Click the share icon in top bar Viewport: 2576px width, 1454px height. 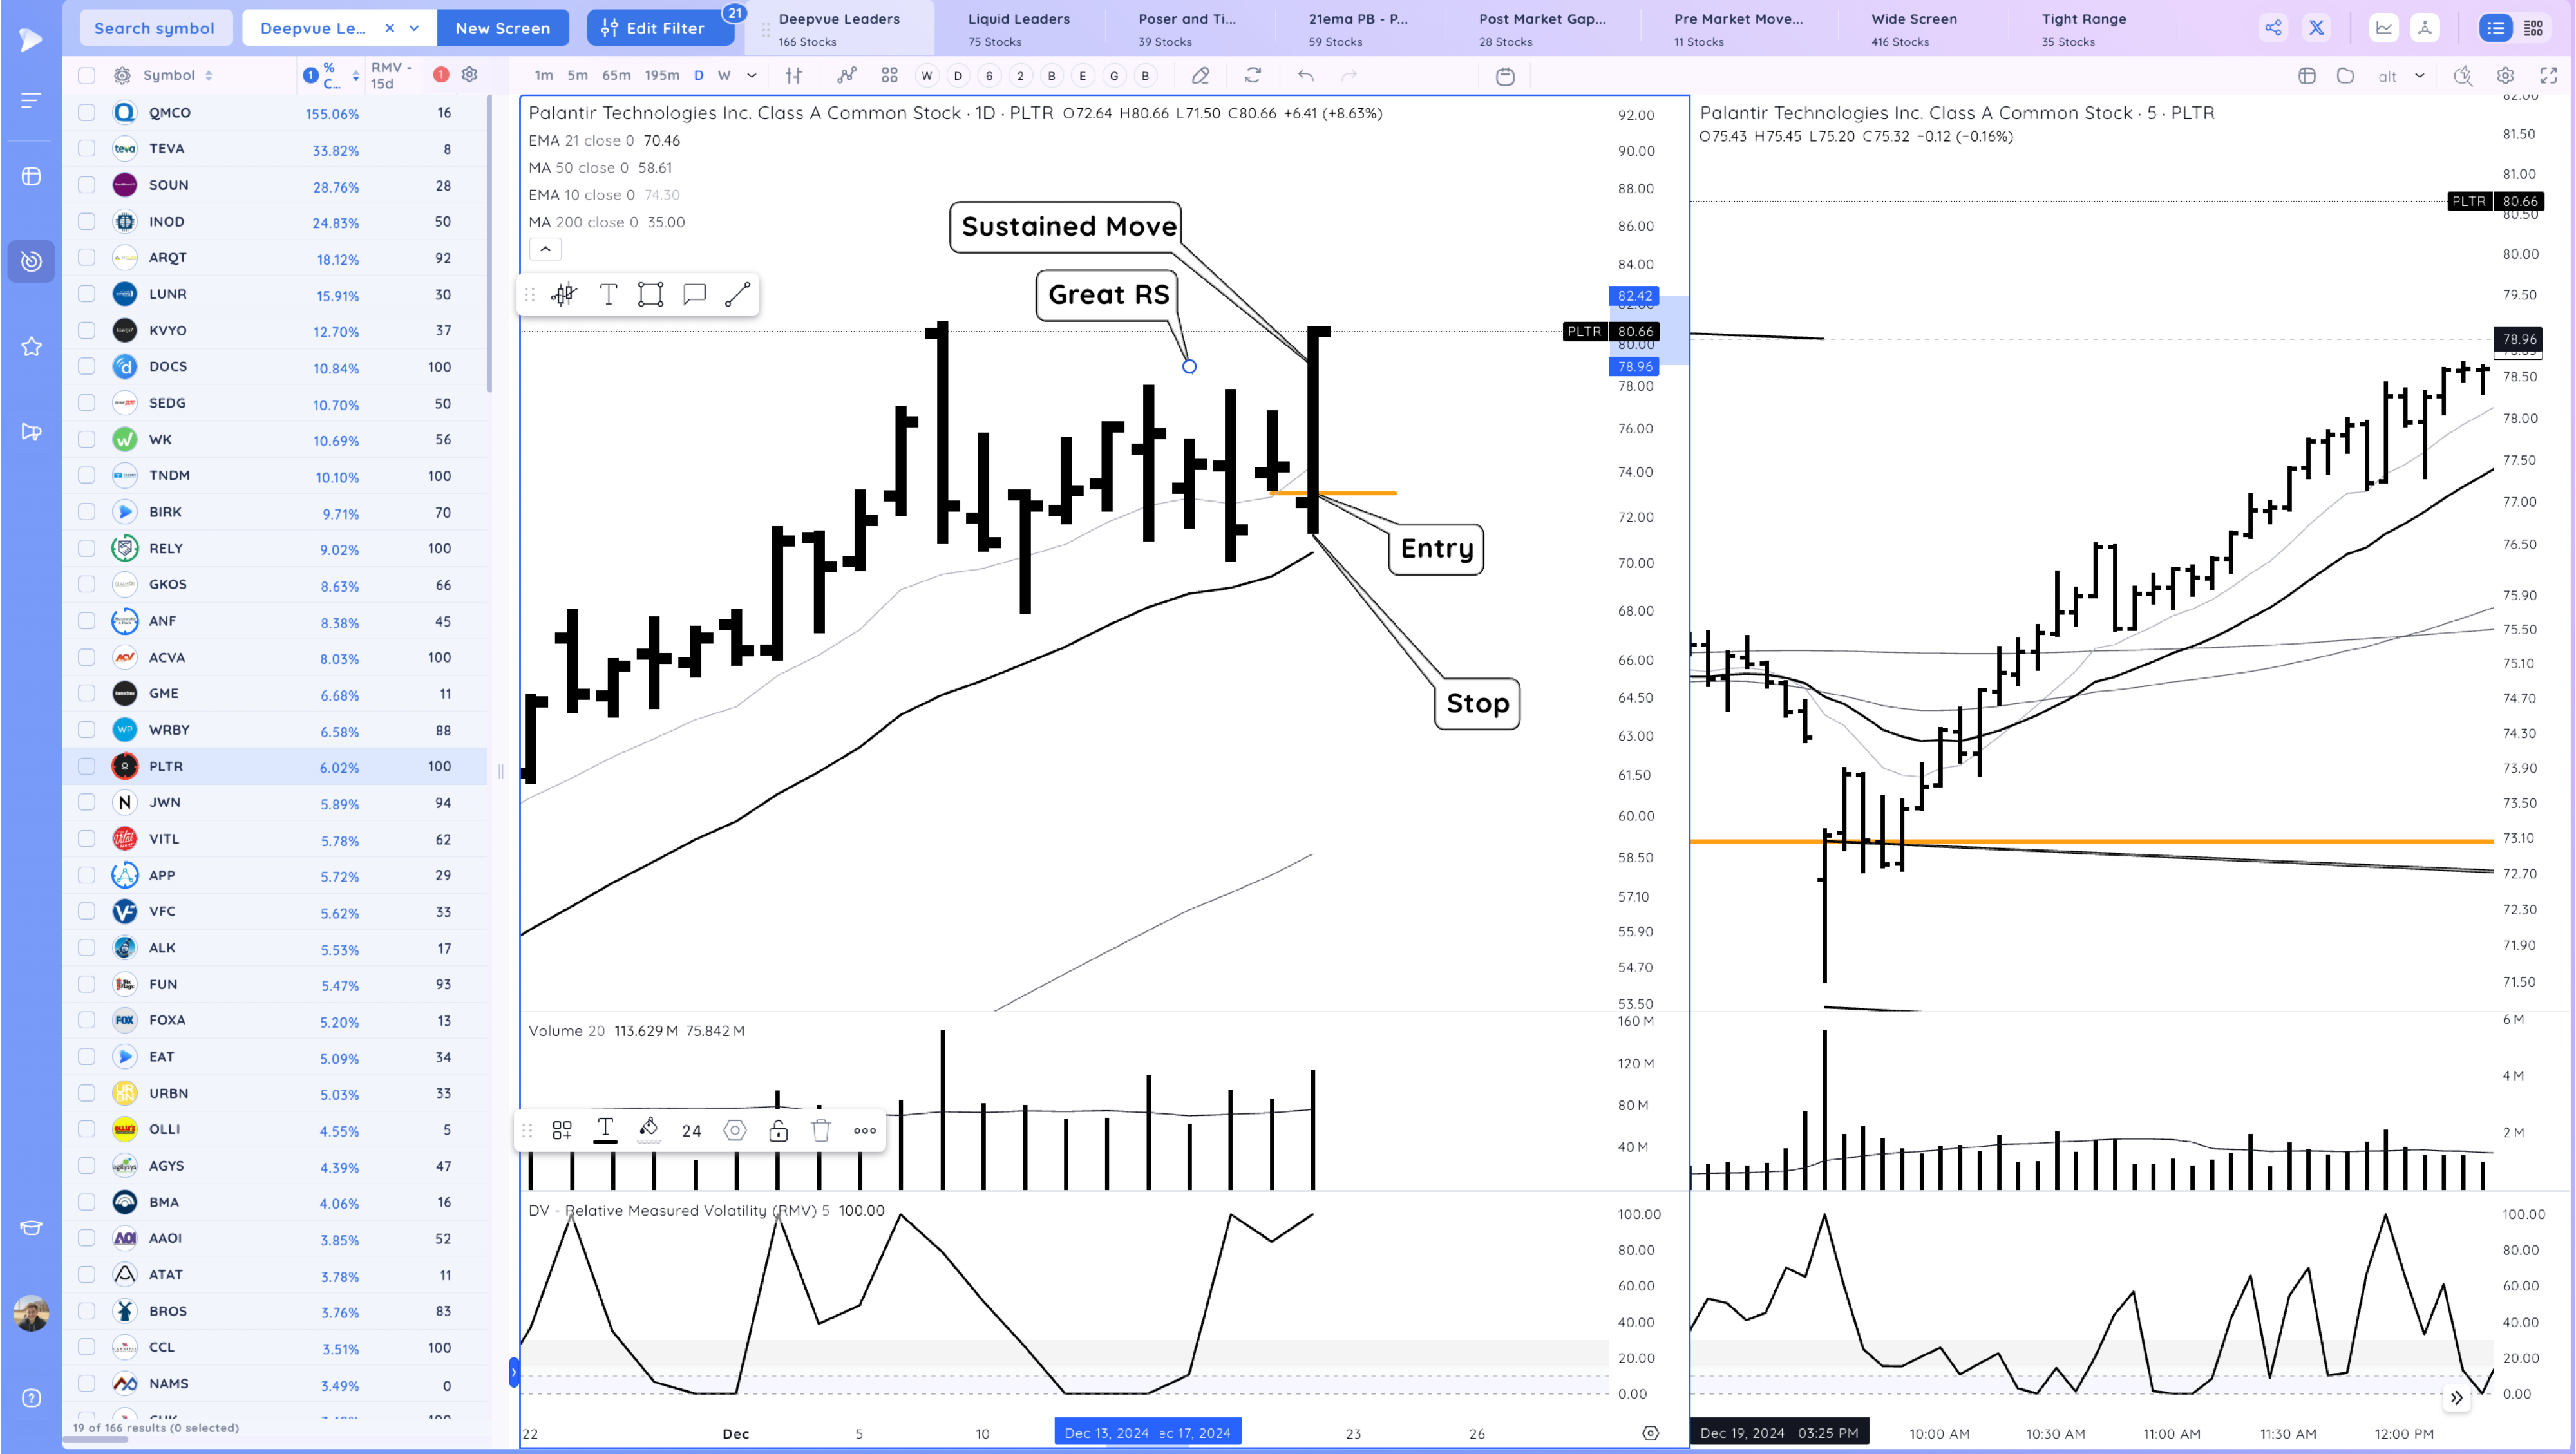(2273, 28)
